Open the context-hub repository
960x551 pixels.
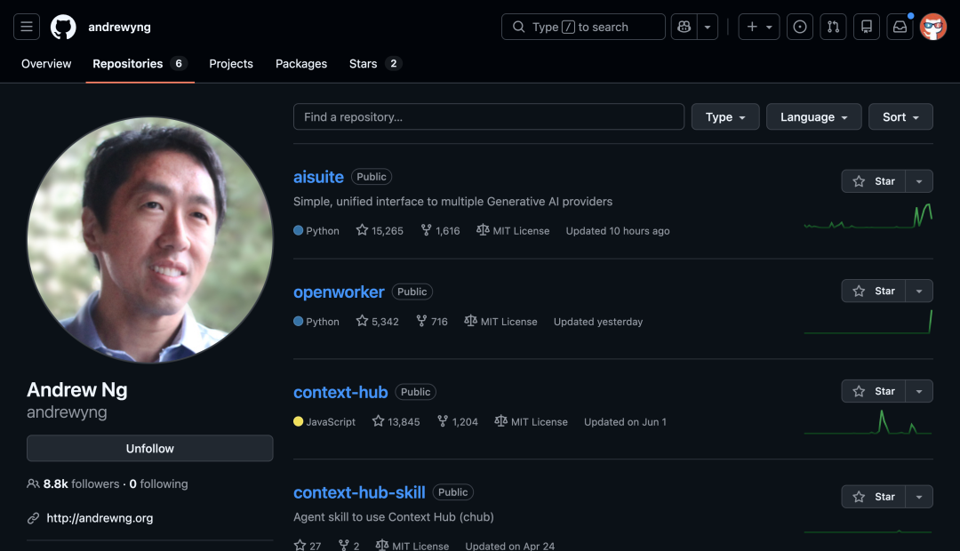click(340, 393)
